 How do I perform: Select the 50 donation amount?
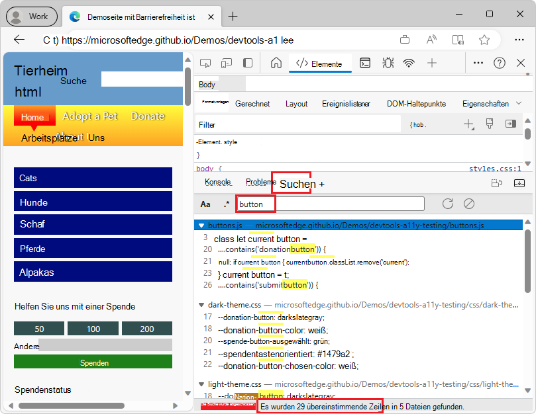(39, 328)
